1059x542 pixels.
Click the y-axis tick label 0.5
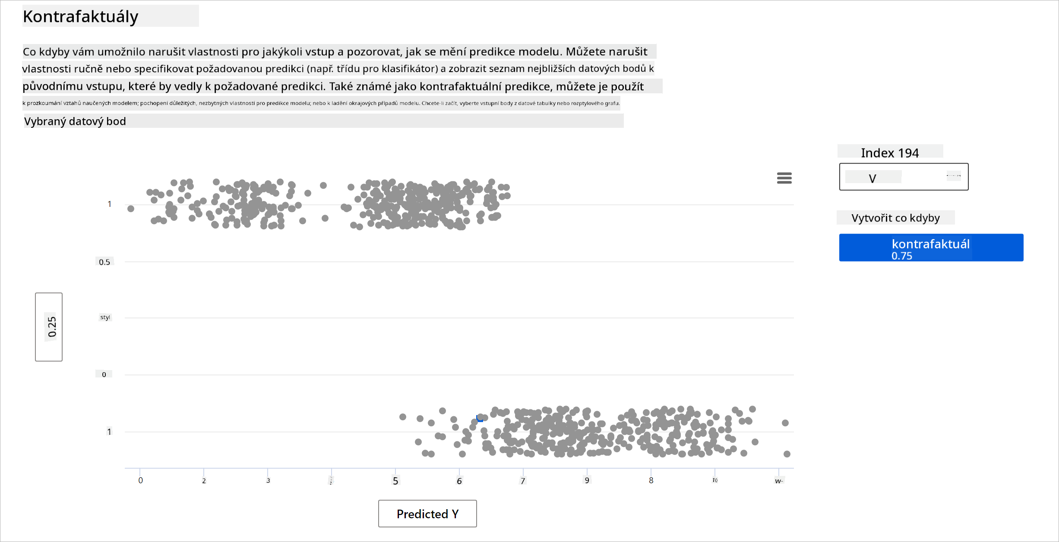[x=104, y=262]
